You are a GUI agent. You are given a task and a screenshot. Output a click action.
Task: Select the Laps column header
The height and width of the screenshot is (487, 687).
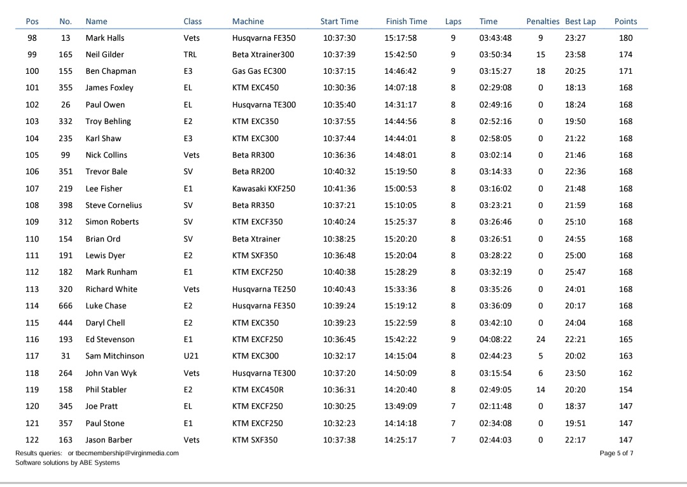(x=453, y=22)
